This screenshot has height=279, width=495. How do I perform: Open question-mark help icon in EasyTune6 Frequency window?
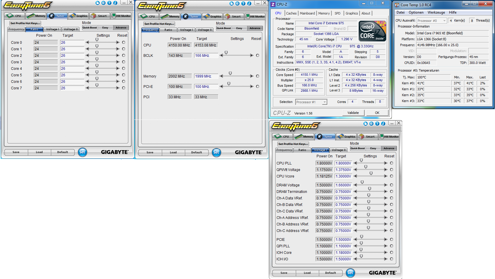[243, 4]
